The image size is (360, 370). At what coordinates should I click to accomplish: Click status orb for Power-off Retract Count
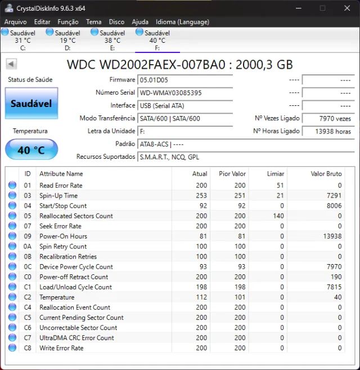12,277
